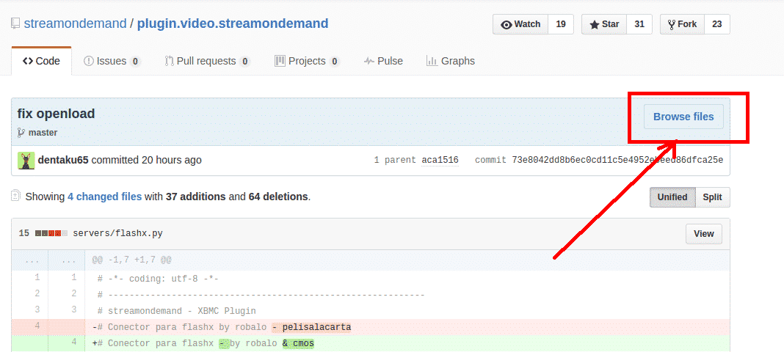
Task: Open parent commit aca1516
Action: pos(440,160)
